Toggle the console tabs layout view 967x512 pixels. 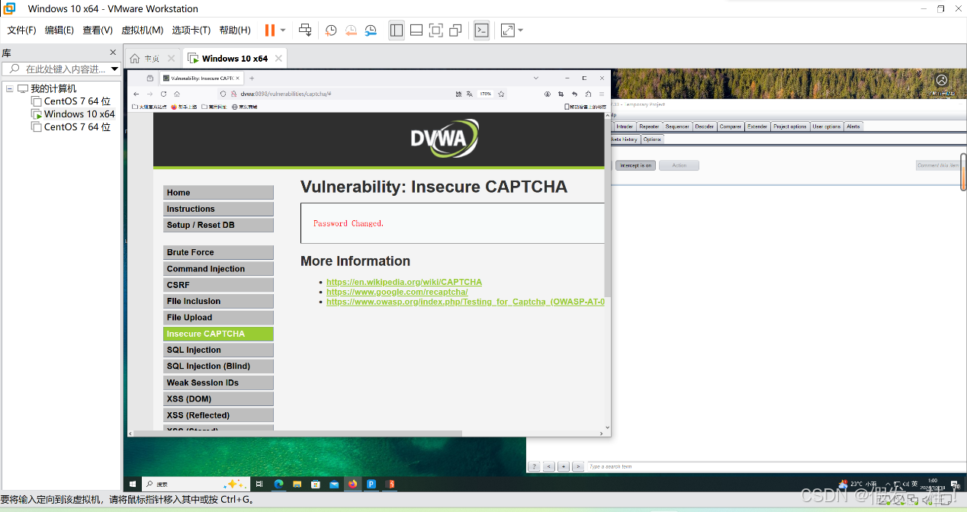(416, 30)
